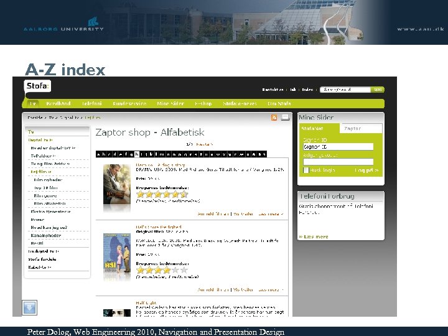Click the blue download arrow icon
This screenshot has height=336, width=448.
[x=30, y=308]
